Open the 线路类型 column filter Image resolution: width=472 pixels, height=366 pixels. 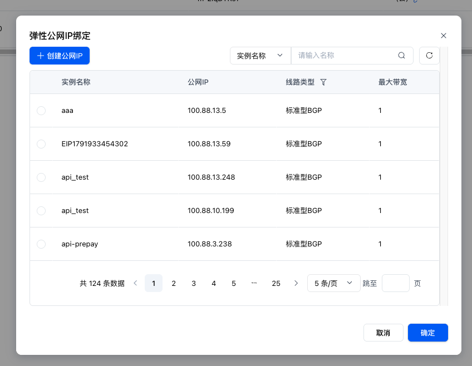click(x=323, y=82)
